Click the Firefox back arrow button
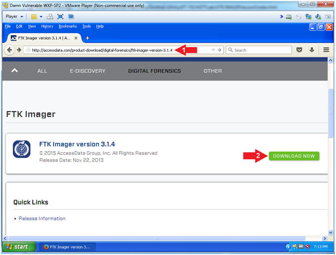The width and height of the screenshot is (336, 255). tap(9, 50)
